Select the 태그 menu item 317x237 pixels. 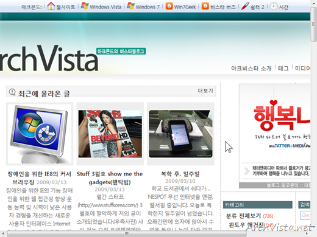click(283, 68)
